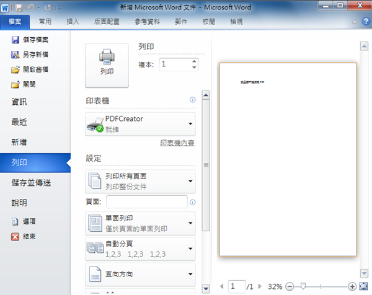This screenshot has height=295, width=372.
Task: Switch to the 版面配置 ribbon tab
Action: pos(107,22)
